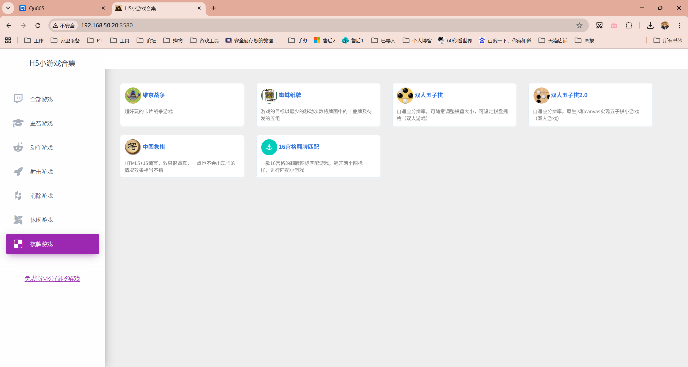Open the 免费GM公益服游戏 link

pos(52,279)
